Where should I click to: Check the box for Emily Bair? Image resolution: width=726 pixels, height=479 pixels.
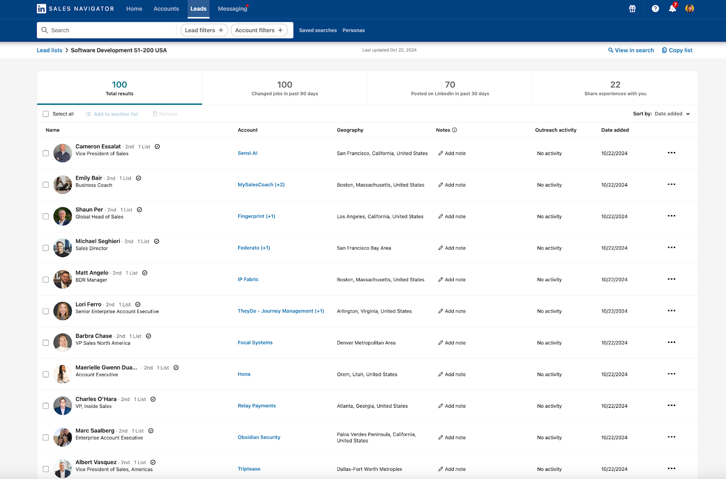46,185
